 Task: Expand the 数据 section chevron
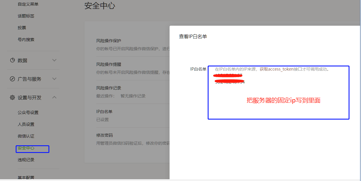click(54, 60)
